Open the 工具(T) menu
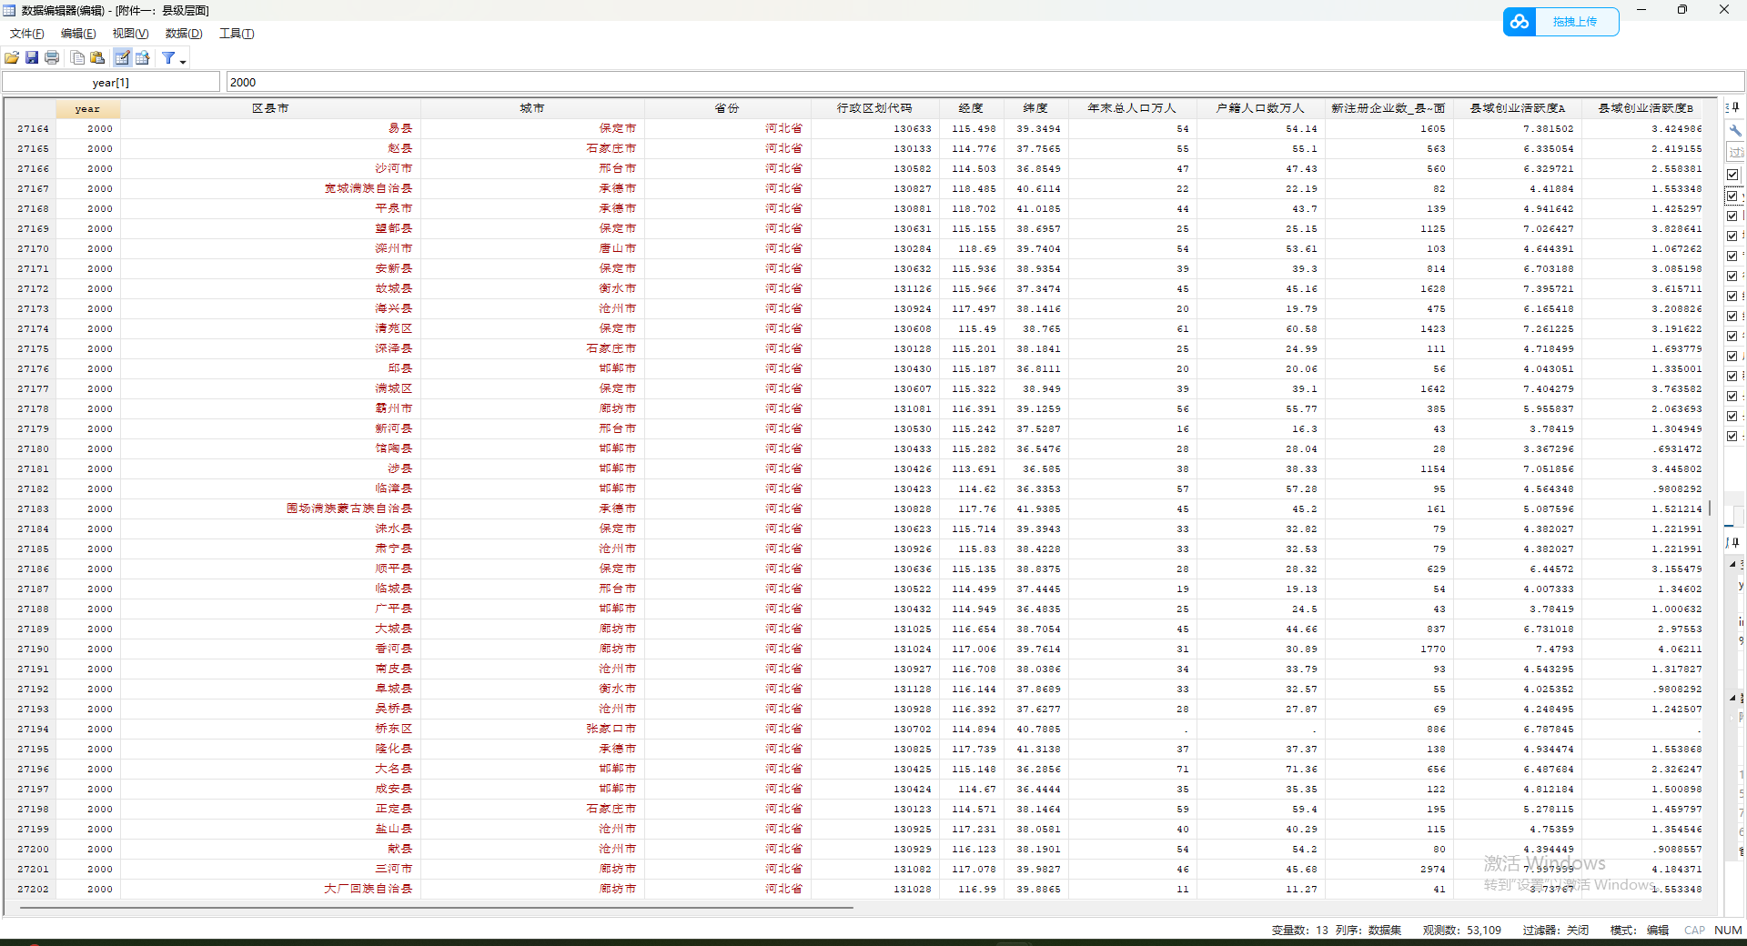The width and height of the screenshot is (1747, 946). (237, 34)
